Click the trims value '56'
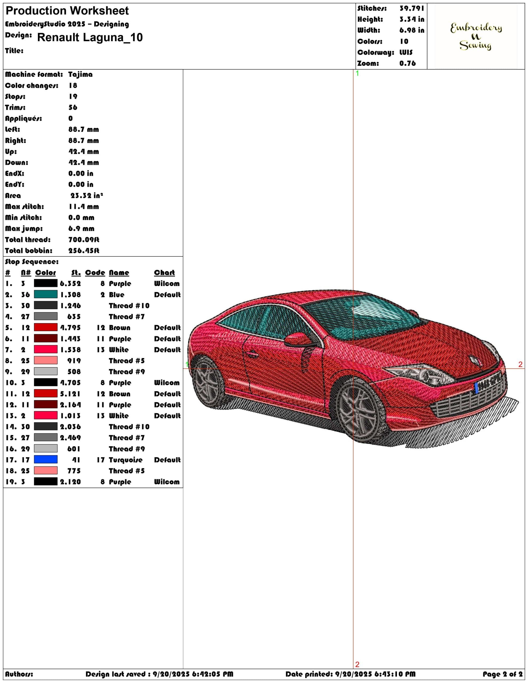528x683 pixels. pyautogui.click(x=73, y=108)
